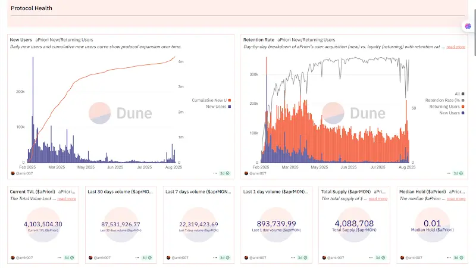Image resolution: width=476 pixels, height=268 pixels.
Task: Expand Total Supply description with read more
Action: [378, 199]
